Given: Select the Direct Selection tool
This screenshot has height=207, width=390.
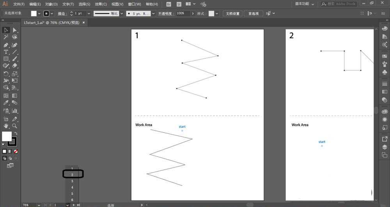Looking at the screenshot, I should pos(15,30).
